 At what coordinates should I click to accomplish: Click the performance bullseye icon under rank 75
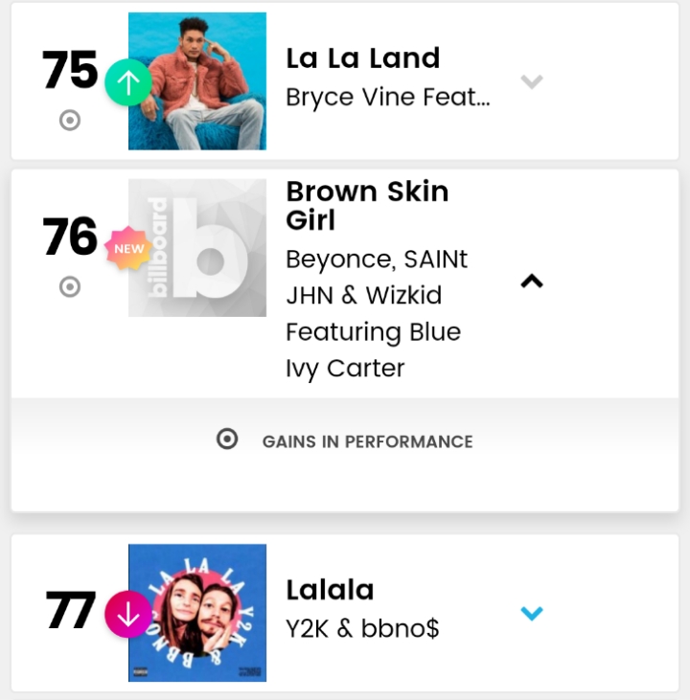click(70, 120)
